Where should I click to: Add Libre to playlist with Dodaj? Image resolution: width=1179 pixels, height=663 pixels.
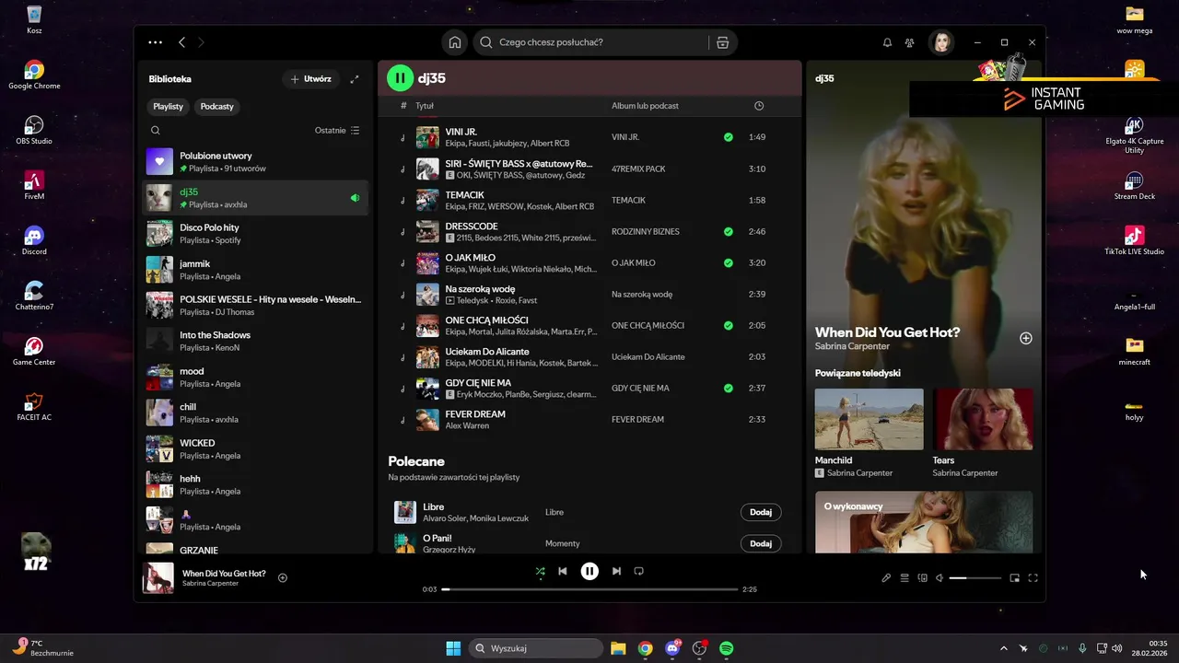tap(761, 513)
